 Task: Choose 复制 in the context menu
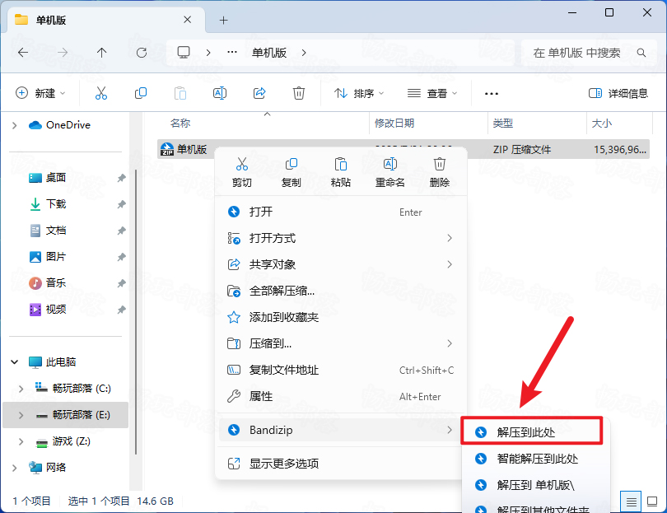[x=292, y=172]
